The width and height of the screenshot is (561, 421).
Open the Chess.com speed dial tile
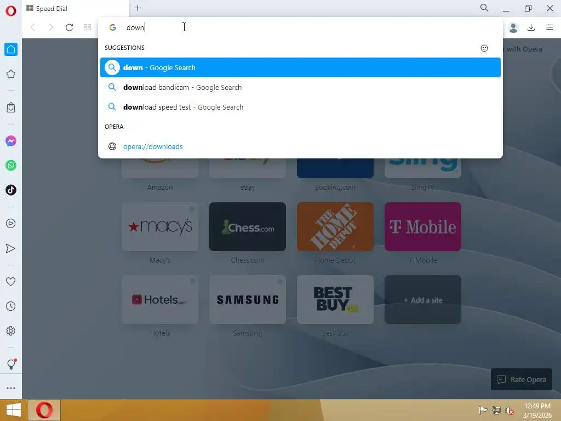[248, 226]
